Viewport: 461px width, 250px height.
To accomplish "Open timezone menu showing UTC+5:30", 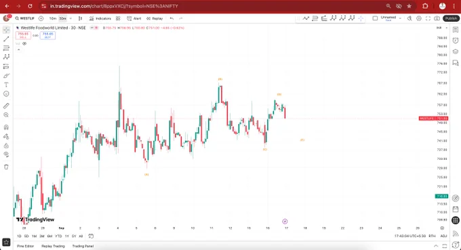I will pos(410,236).
